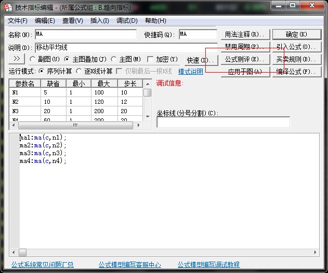Screen dimensions: 328x273
Task: Open the 文件(F) menu
Action: tap(18, 21)
